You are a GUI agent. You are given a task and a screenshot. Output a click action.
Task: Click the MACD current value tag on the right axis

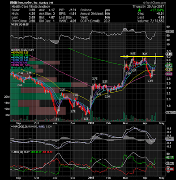[x=169, y=139]
